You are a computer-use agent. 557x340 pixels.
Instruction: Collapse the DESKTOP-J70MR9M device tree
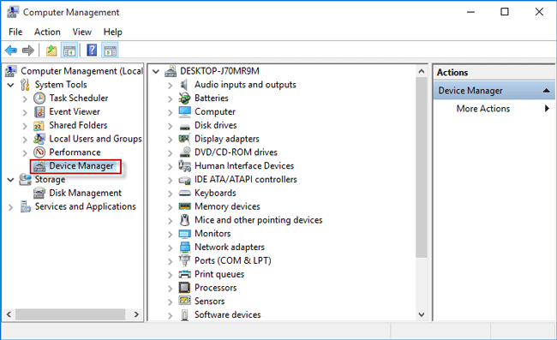click(x=156, y=72)
